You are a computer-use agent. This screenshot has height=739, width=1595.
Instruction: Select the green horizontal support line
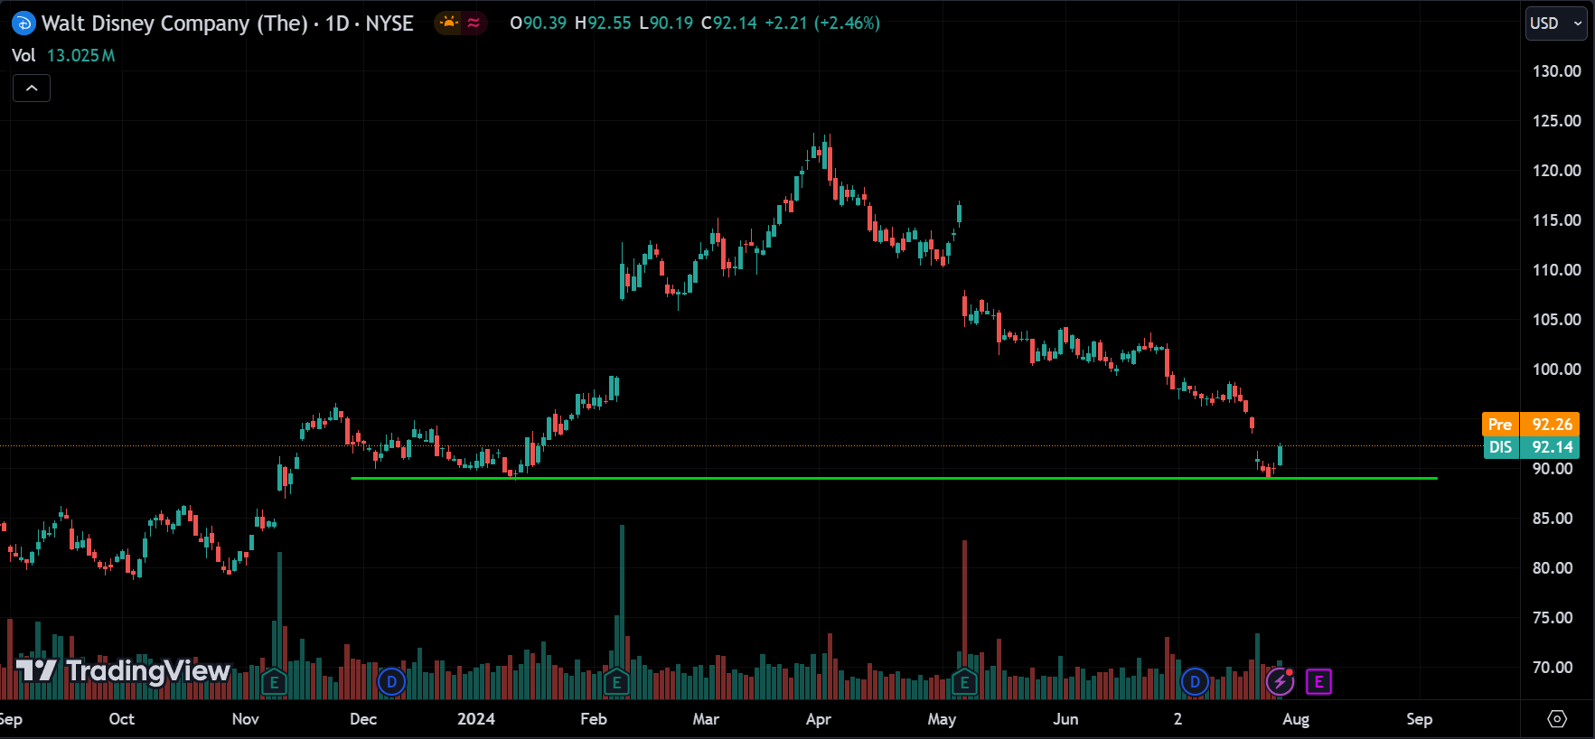tap(894, 478)
